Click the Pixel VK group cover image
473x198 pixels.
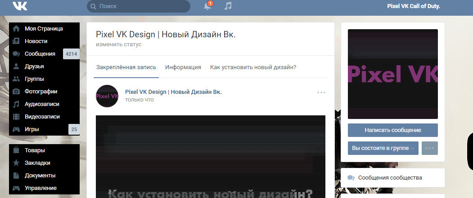pyautogui.click(x=392, y=74)
